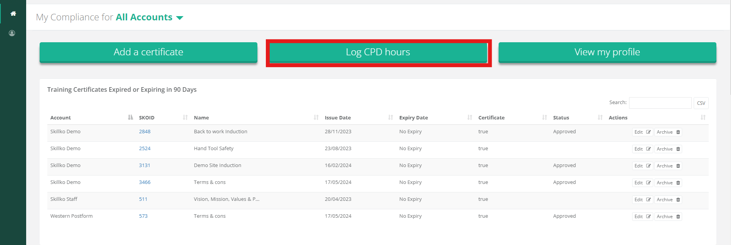Click the Name column header text
Image resolution: width=731 pixels, height=245 pixels.
[201, 118]
